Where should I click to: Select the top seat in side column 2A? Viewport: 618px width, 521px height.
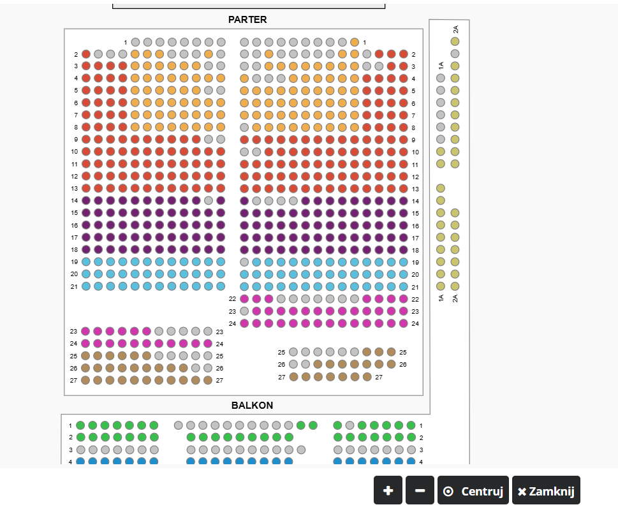(x=455, y=41)
